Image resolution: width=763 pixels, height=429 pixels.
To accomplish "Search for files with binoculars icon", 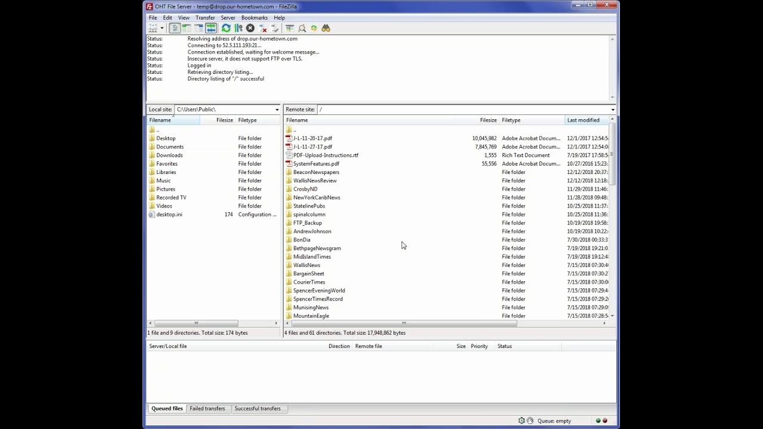I will (x=325, y=28).
